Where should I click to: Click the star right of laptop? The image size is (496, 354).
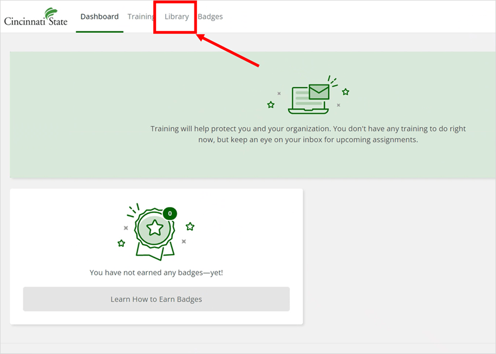point(345,92)
